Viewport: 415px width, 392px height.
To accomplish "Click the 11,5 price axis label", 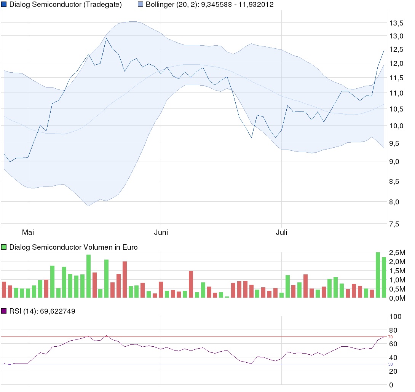I will coord(396,78).
